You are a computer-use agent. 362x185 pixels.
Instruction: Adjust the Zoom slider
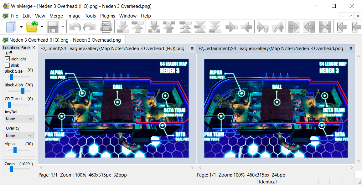[x=12, y=169]
